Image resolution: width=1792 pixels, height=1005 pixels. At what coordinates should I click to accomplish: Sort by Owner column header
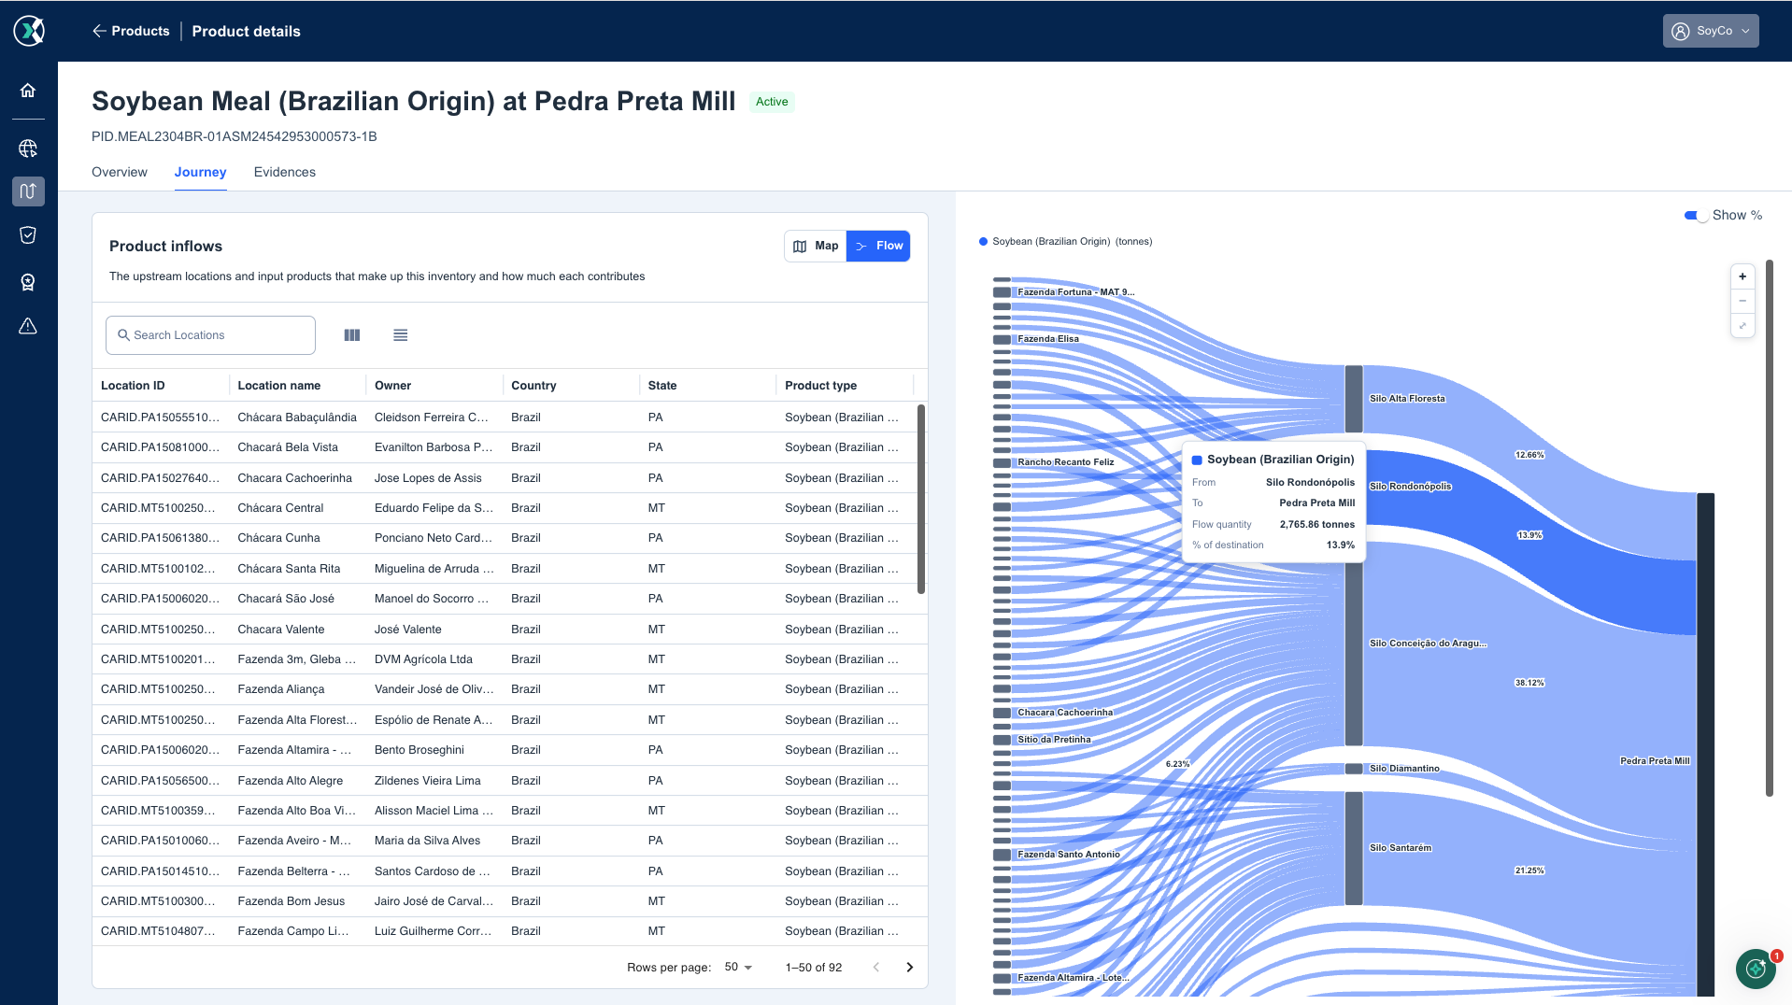392,386
